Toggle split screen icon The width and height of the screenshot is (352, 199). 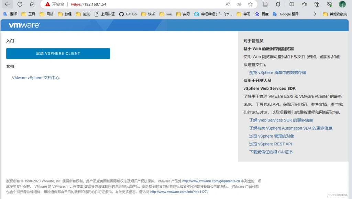click(x=291, y=4)
